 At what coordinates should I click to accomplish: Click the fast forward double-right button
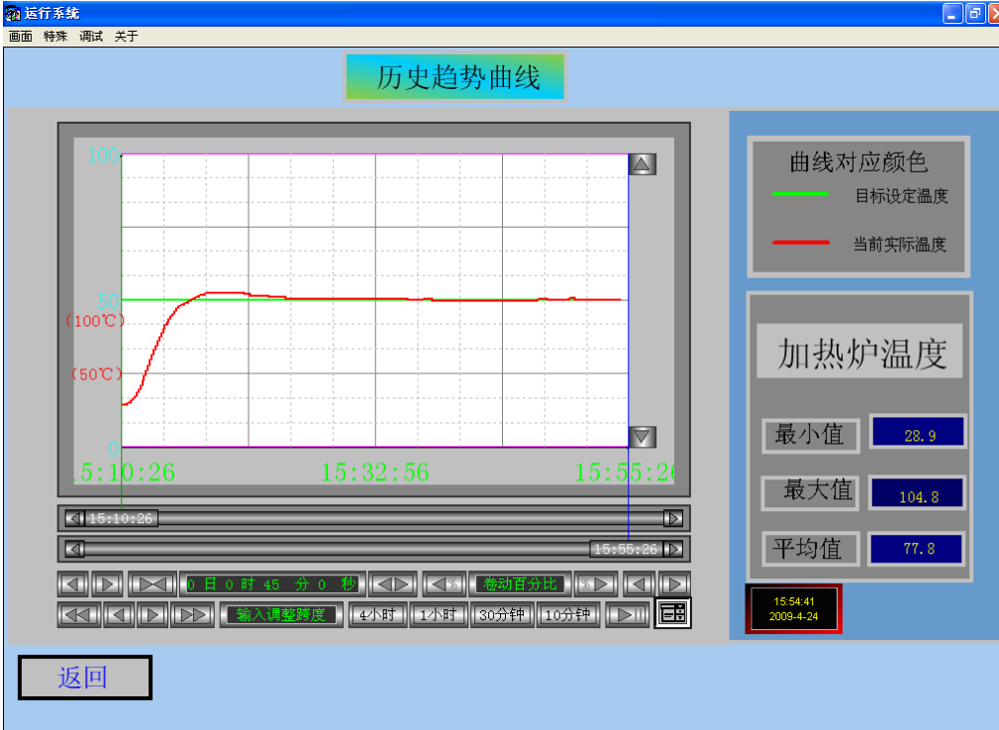coord(193,614)
